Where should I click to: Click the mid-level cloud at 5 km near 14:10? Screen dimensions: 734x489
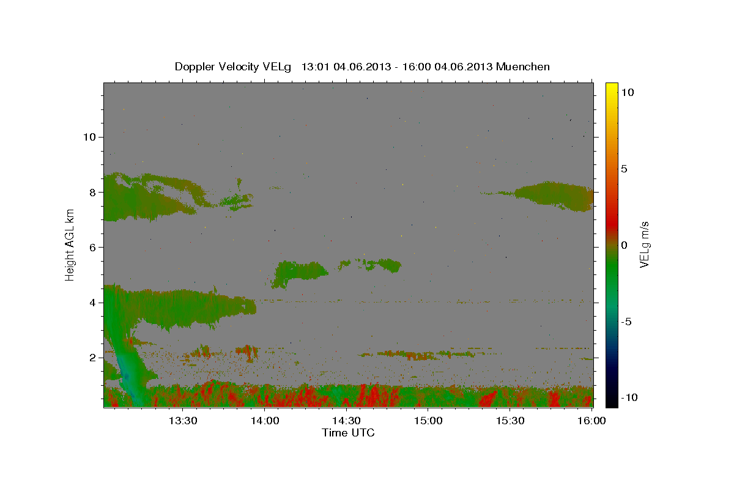300,271
